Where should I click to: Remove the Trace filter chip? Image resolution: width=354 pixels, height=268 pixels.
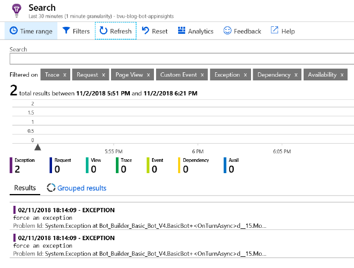(64, 75)
